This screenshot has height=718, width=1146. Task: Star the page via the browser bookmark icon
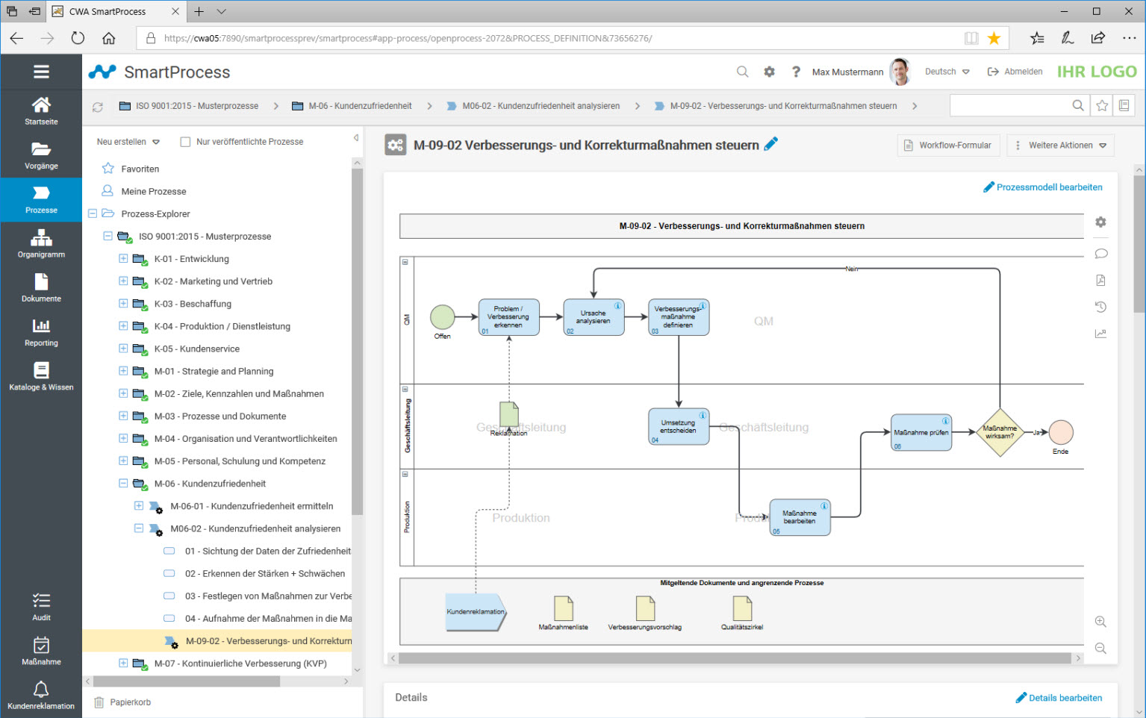click(x=995, y=37)
